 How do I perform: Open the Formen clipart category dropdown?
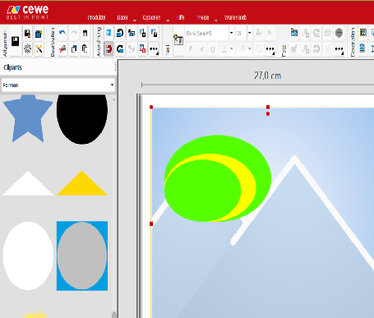pyautogui.click(x=58, y=85)
